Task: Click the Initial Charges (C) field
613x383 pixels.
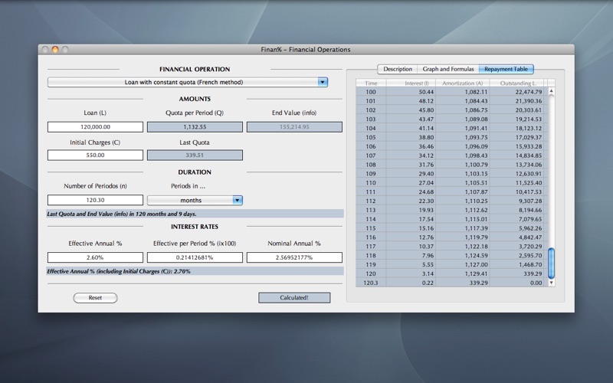Action: pyautogui.click(x=95, y=155)
